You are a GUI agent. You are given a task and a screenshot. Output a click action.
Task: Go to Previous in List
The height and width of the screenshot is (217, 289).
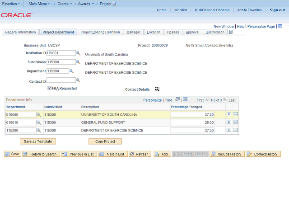click(x=79, y=154)
